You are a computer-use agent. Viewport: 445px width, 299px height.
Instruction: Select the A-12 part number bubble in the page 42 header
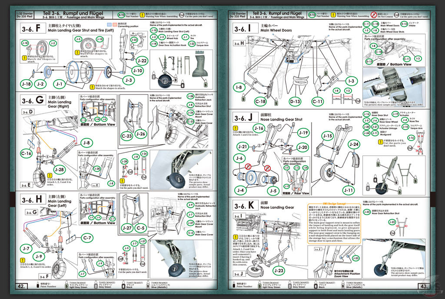pyautogui.click(x=121, y=15)
